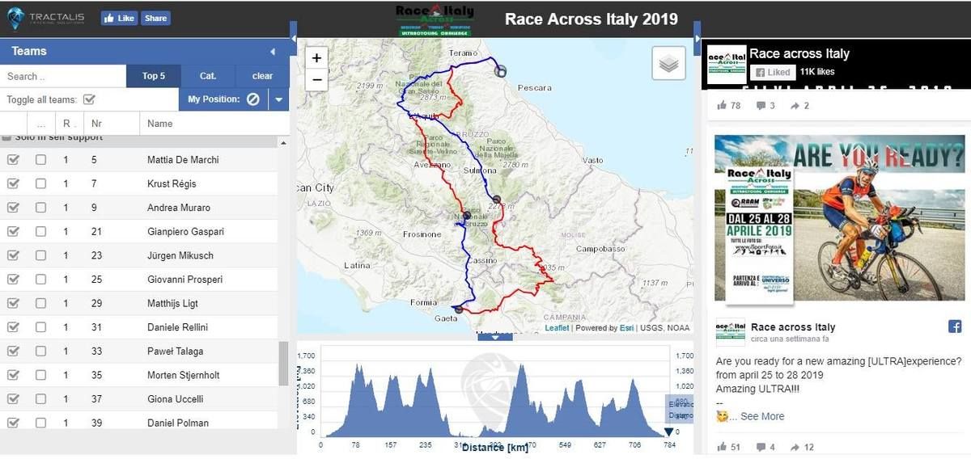Viewport: 971px width, 459px height.
Task: Open the Are You Ready post image
Action: [x=839, y=219]
